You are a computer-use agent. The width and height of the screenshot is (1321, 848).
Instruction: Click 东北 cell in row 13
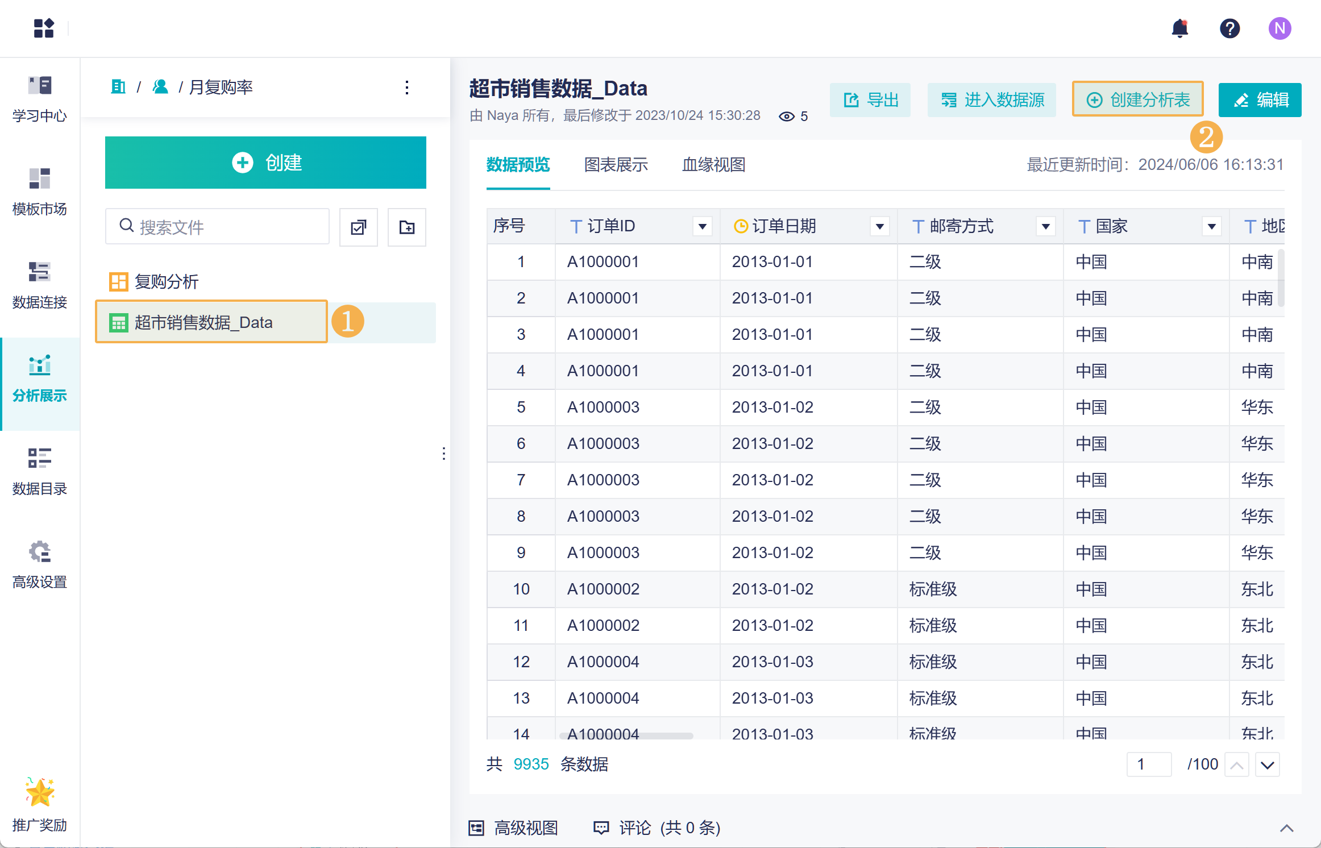pyautogui.click(x=1257, y=699)
